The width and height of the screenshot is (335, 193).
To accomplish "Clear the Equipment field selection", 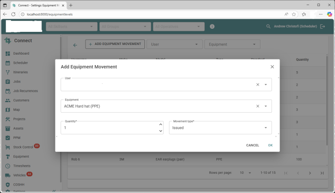I will point(258,106).
